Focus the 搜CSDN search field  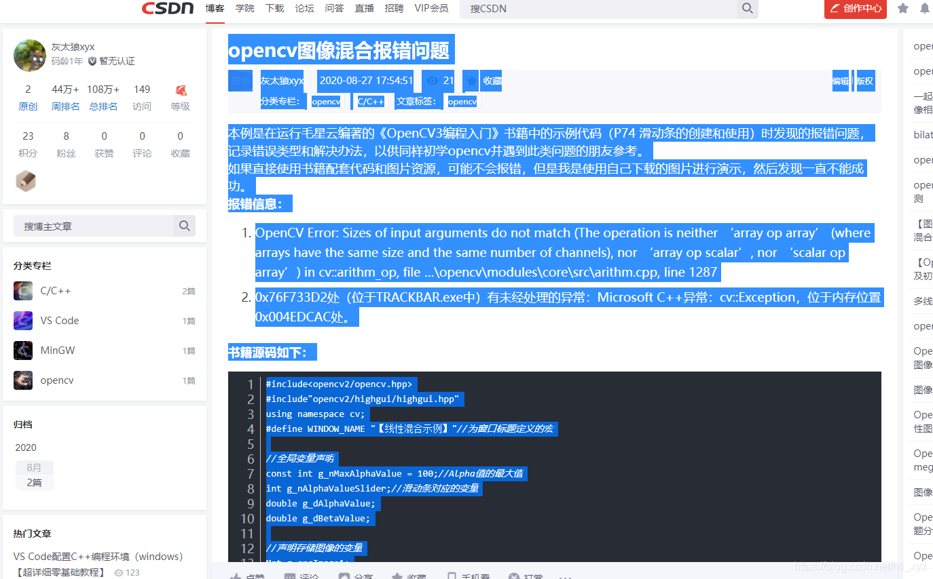coord(598,9)
